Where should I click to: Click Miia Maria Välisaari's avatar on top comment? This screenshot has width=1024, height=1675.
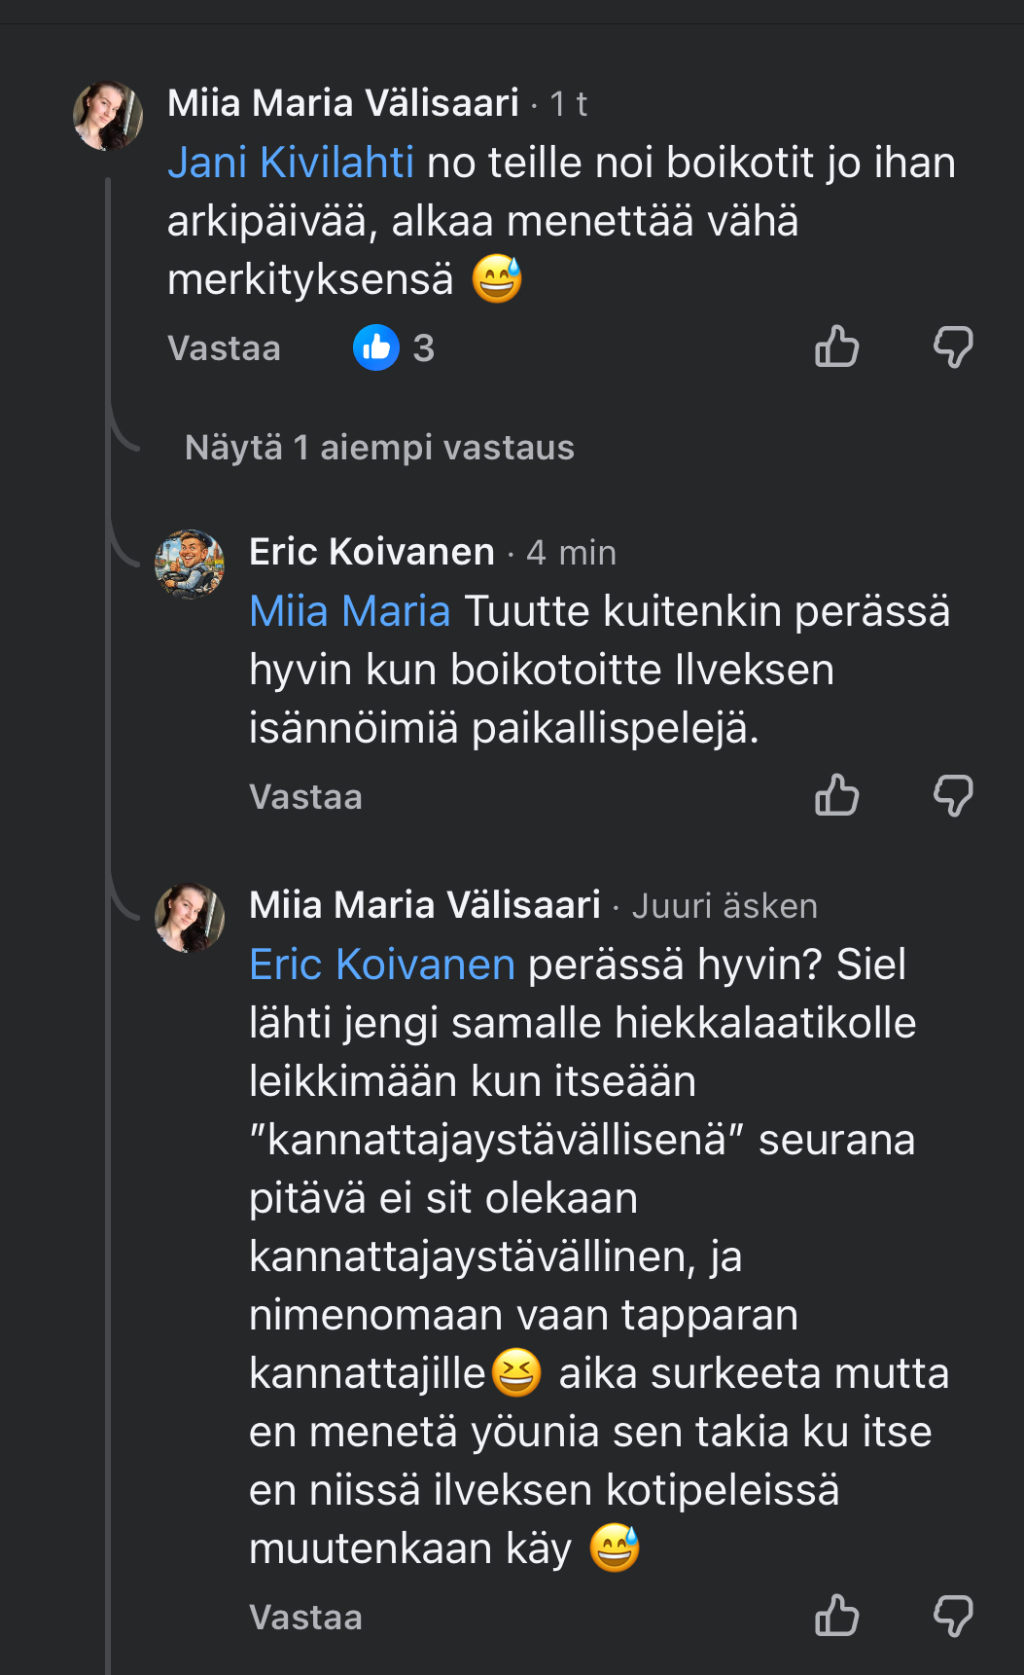click(108, 116)
